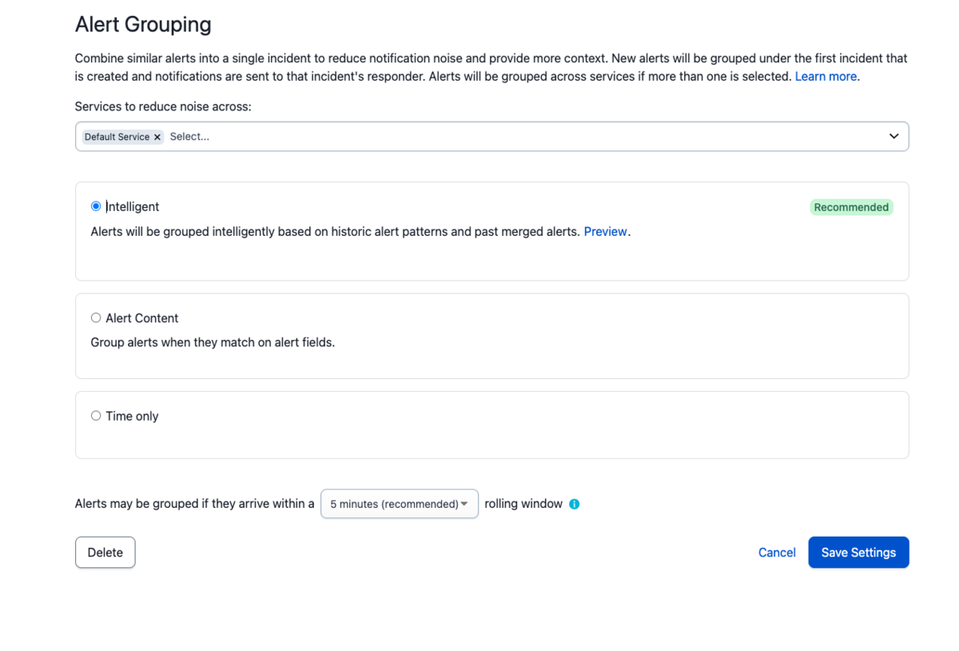Viewport: 959px width, 651px height.
Task: Click the Alert Content label text
Action: click(142, 318)
